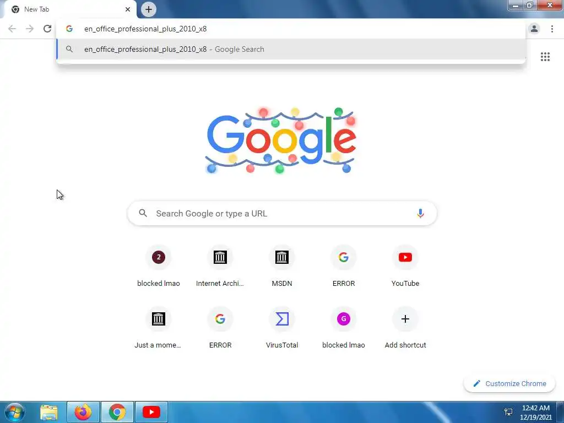Image resolution: width=564 pixels, height=423 pixels.
Task: Open the YouTube shortcut tile
Action: 405,266
